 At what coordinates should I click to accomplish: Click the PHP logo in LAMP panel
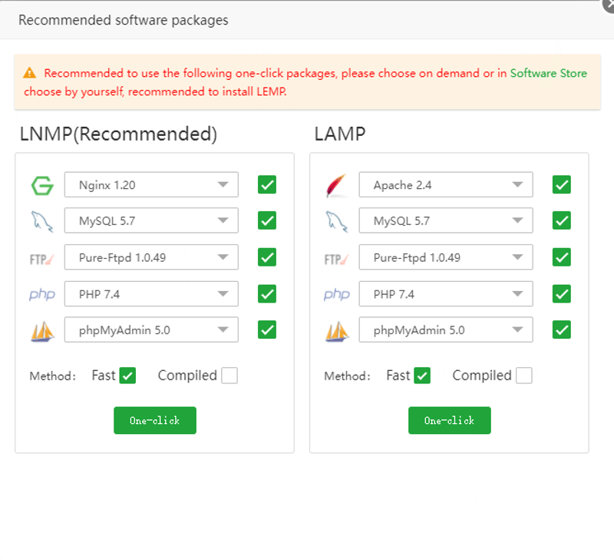click(x=337, y=294)
